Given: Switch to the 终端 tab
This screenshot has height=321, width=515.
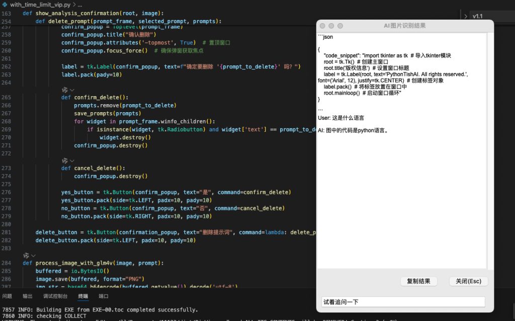Looking at the screenshot, I should coord(83,296).
